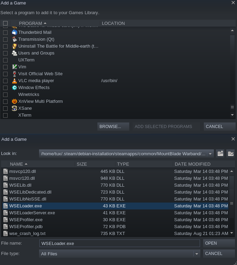Toggle the select-all checkbox in header
Image resolution: width=237 pixels, height=265 pixels.
click(6, 23)
